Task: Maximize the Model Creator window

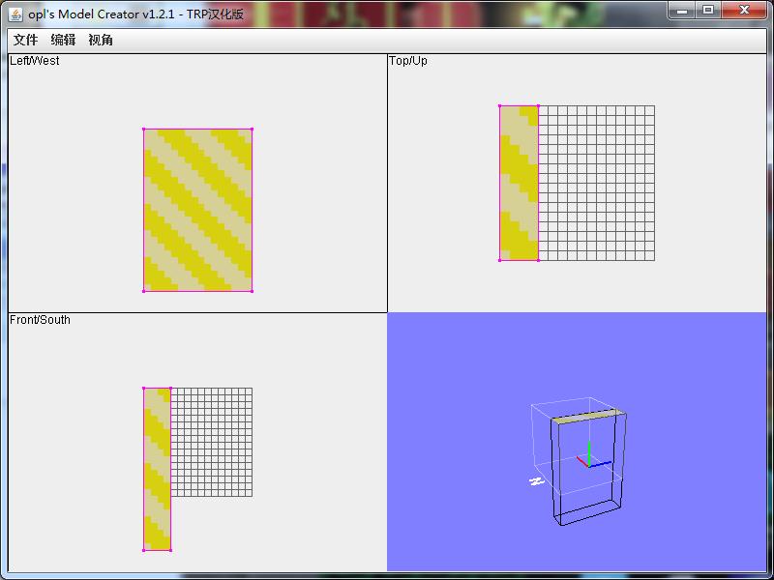Action: tap(709, 10)
